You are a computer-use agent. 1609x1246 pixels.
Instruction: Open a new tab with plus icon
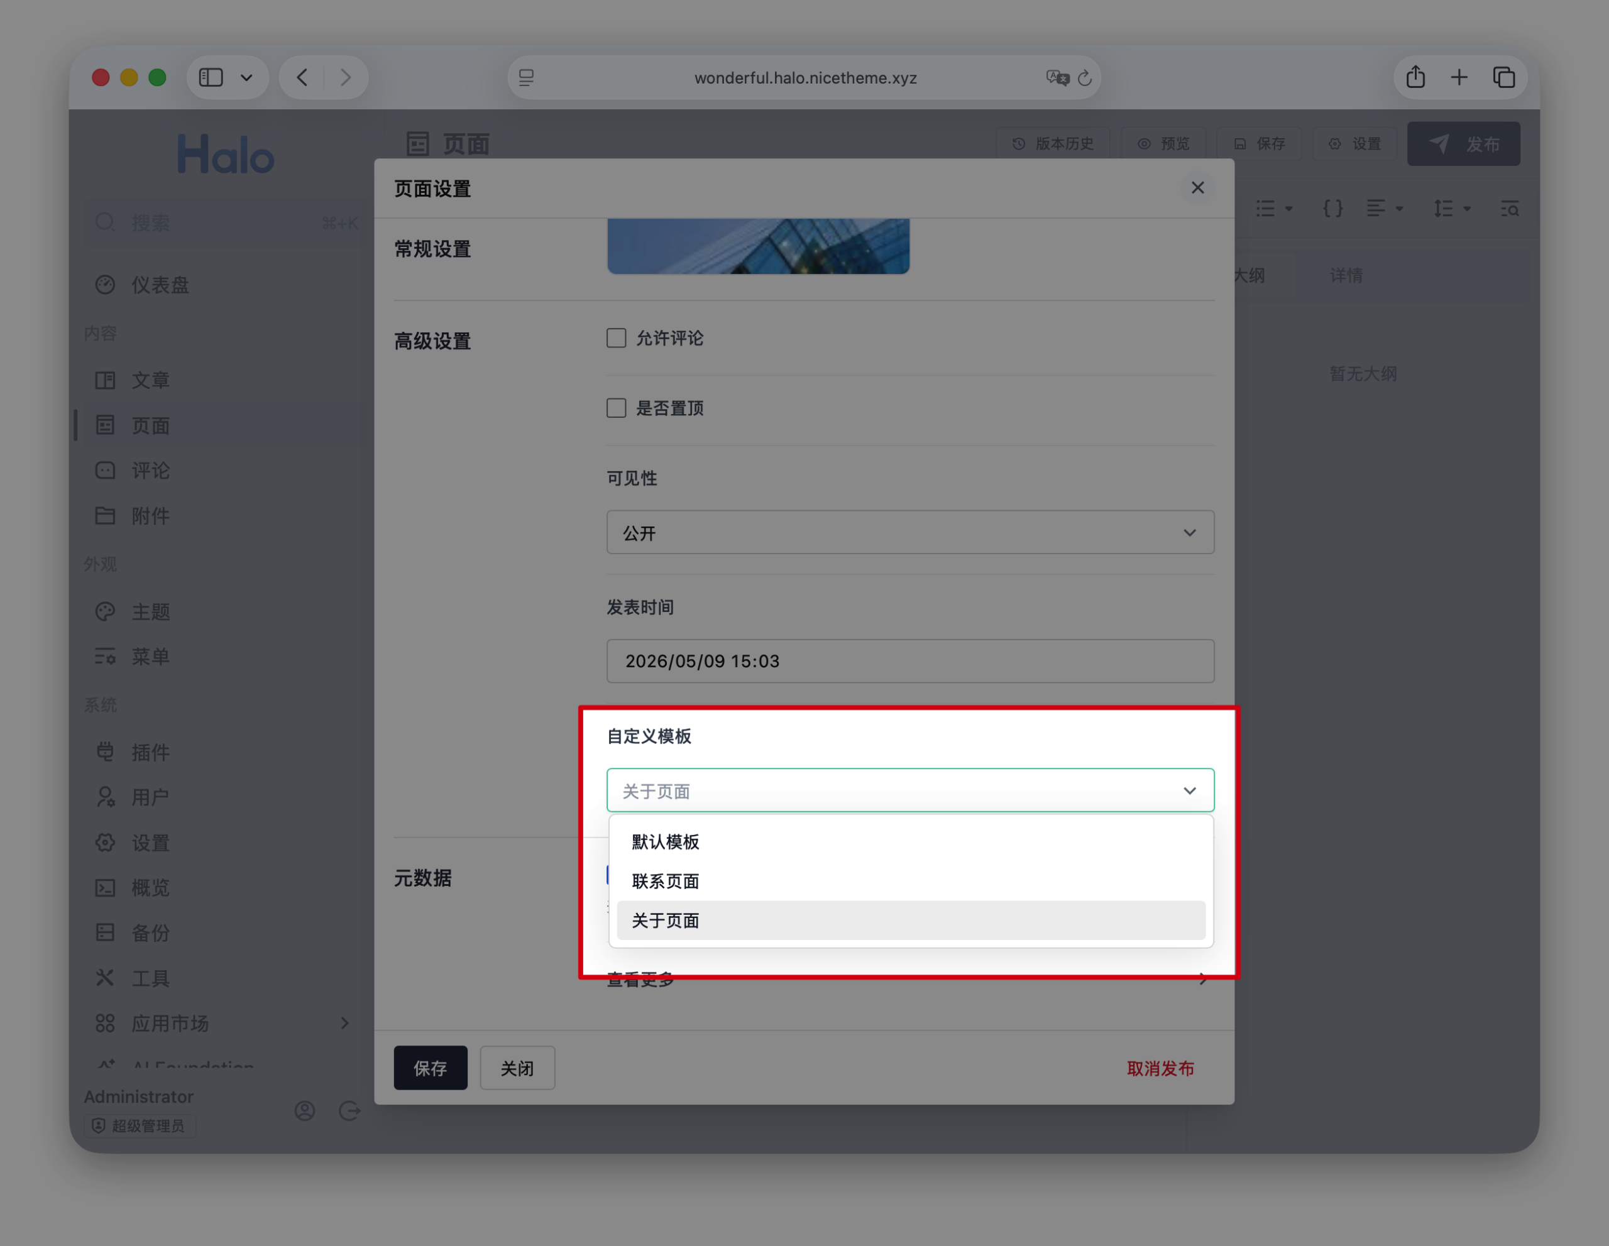point(1459,77)
